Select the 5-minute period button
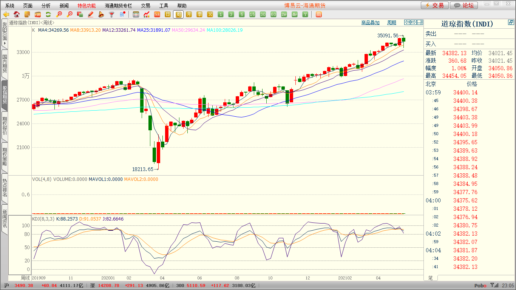Image resolution: width=516 pixels, height=290 pixels. (242, 14)
